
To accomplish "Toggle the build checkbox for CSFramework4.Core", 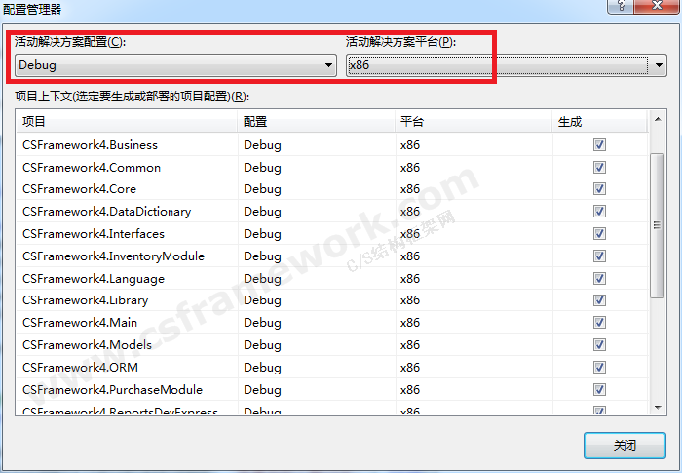I will coord(599,189).
